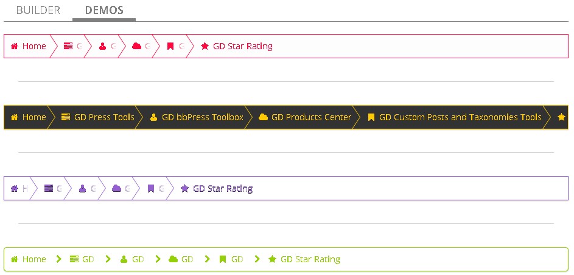The height and width of the screenshot is (275, 574).
Task: Click the purple cloud icon breadcrumb
Action: pyautogui.click(x=121, y=189)
